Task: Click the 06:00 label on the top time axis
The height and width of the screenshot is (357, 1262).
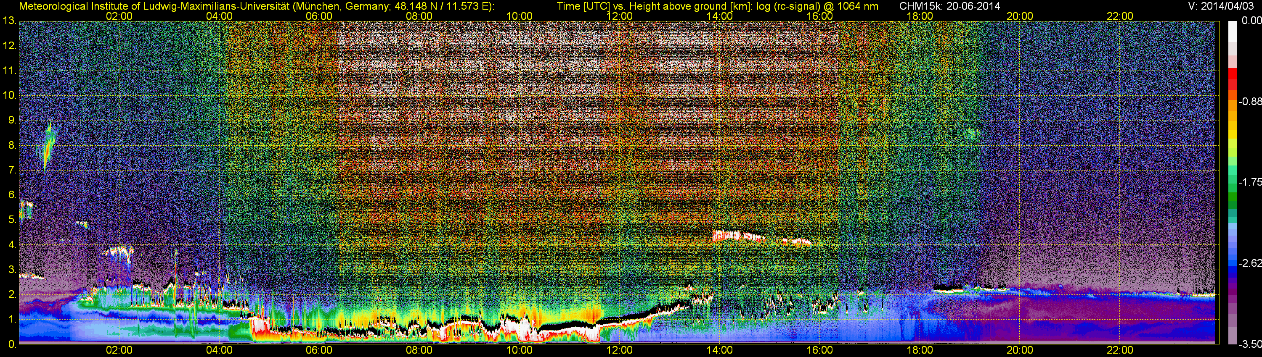Action: pyautogui.click(x=319, y=16)
